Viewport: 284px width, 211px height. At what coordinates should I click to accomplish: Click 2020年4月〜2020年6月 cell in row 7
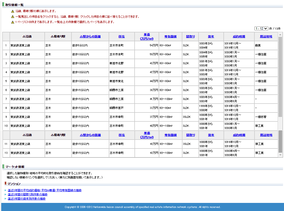[x=239, y=99]
